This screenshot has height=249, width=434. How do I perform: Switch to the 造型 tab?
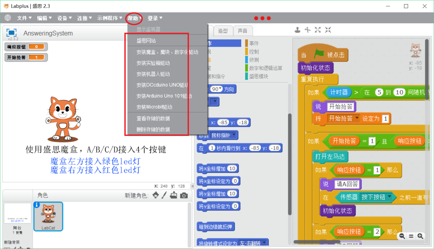[223, 31]
